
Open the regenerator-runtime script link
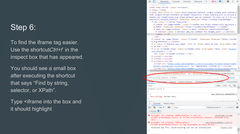[195, 65]
